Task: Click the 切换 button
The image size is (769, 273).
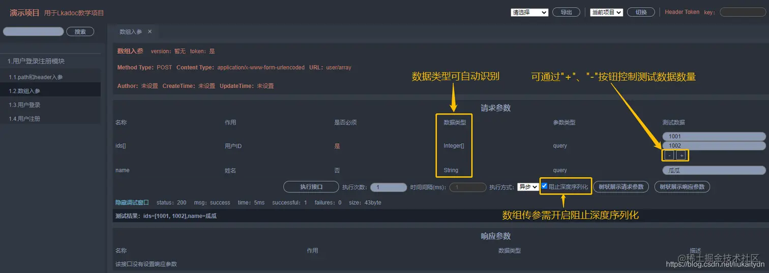Action: pyautogui.click(x=641, y=12)
